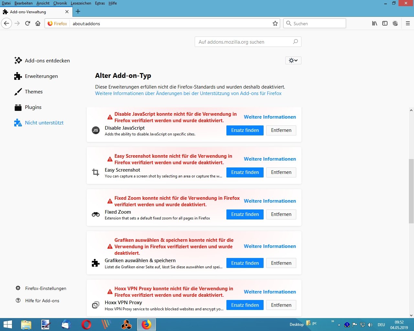Click the magnifier icon in addons search field
This screenshot has width=414, height=331.
295,42
